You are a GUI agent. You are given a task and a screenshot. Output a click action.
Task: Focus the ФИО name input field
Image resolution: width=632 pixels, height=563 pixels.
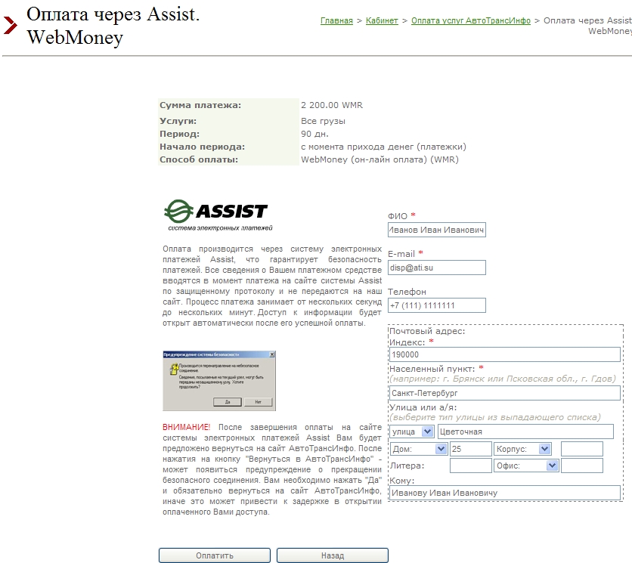(437, 230)
